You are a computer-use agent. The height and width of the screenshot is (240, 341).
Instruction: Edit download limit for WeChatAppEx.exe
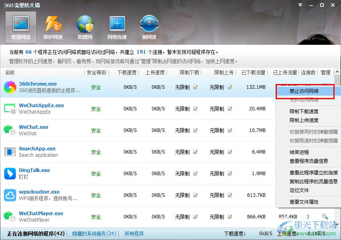(195, 109)
